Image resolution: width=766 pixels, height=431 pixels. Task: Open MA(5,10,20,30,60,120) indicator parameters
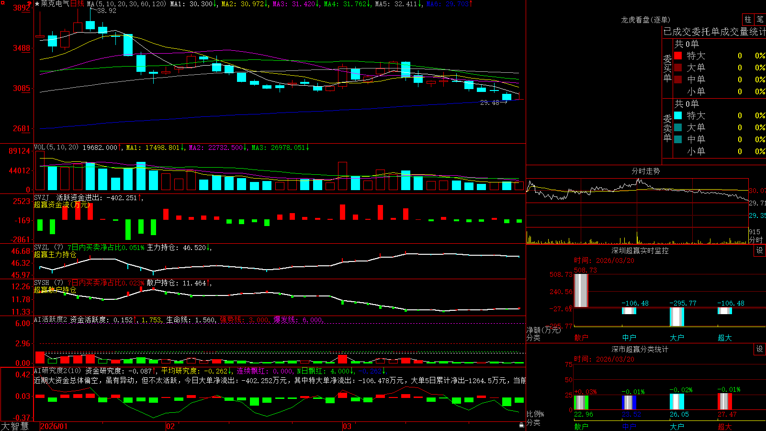tap(126, 4)
